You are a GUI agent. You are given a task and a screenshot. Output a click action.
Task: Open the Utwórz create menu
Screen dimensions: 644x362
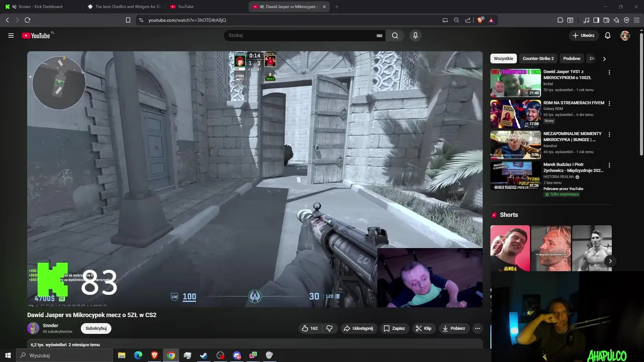pos(583,36)
